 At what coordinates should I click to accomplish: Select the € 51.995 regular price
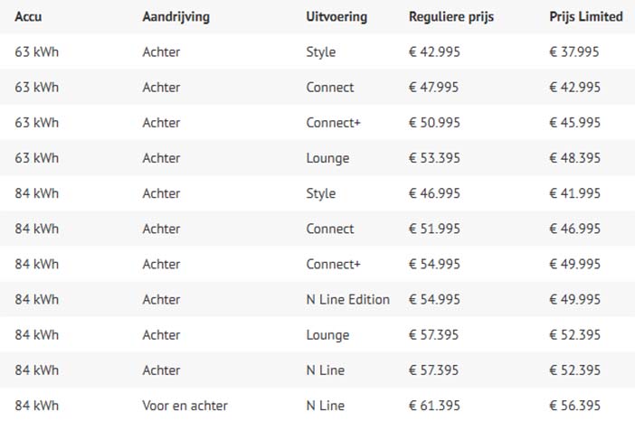434,229
